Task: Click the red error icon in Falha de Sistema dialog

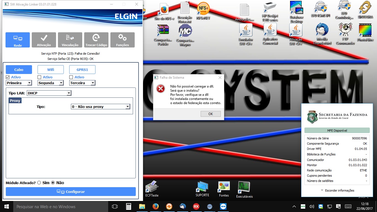Action: 160,89
